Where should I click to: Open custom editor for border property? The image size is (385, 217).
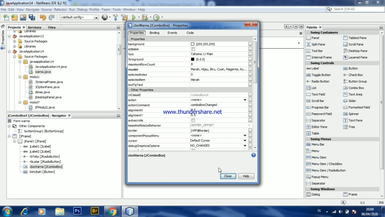click(x=250, y=131)
